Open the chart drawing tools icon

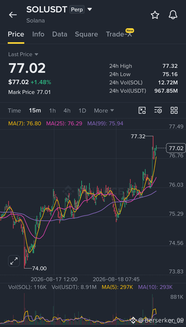142,110
